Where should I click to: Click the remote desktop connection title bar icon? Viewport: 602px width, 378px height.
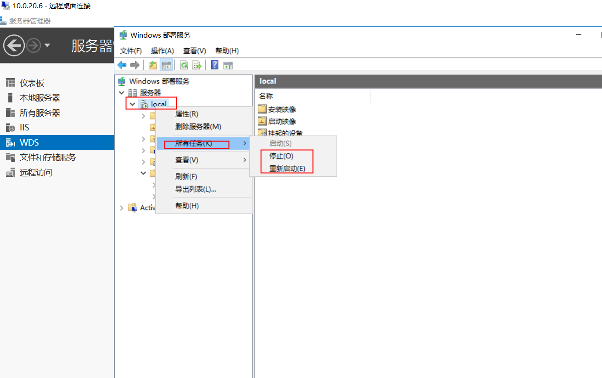click(x=6, y=6)
